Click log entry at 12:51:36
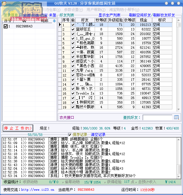Screen dimensions: 183x195 (x=53, y=158)
